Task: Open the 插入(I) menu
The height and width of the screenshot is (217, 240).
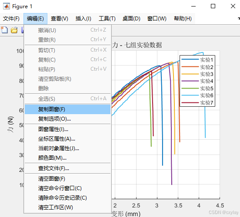Action: 83,19
